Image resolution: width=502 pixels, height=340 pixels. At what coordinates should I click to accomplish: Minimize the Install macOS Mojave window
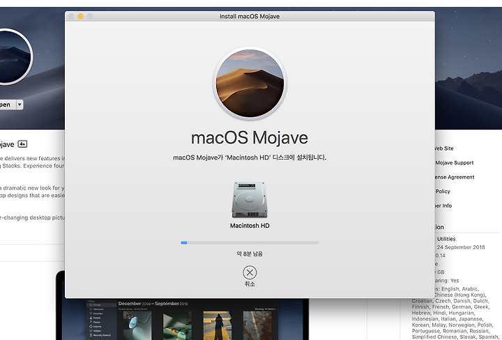tap(81, 16)
